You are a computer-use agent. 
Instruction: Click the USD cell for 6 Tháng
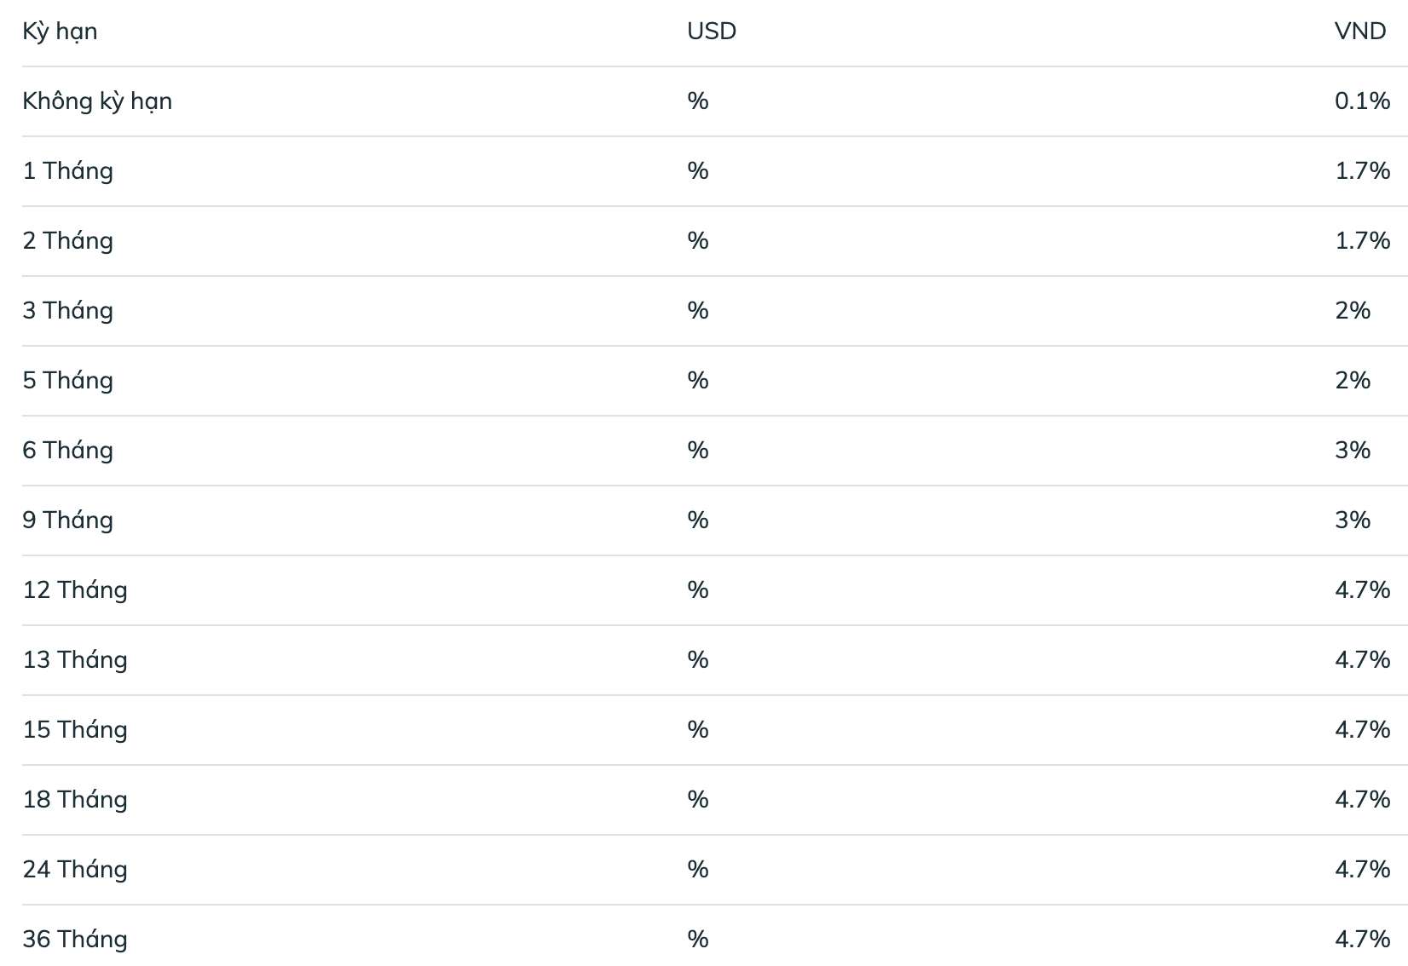(698, 451)
